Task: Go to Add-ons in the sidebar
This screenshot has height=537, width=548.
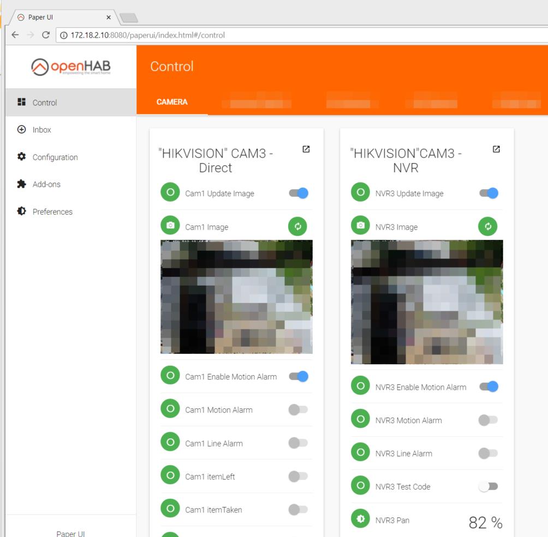Action: click(x=46, y=184)
